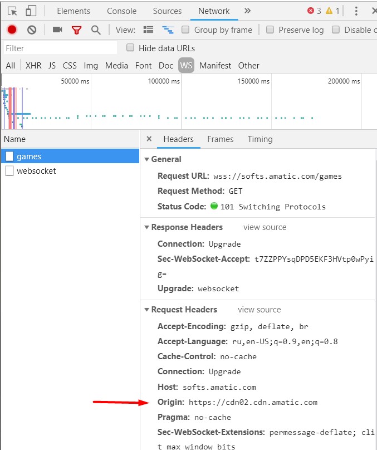
Task: Switch to large request rows view icon
Action: [149, 30]
